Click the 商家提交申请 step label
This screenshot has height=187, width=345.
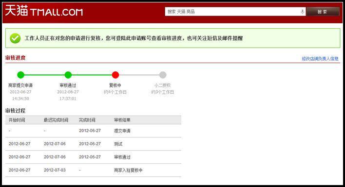pyautogui.click(x=20, y=85)
